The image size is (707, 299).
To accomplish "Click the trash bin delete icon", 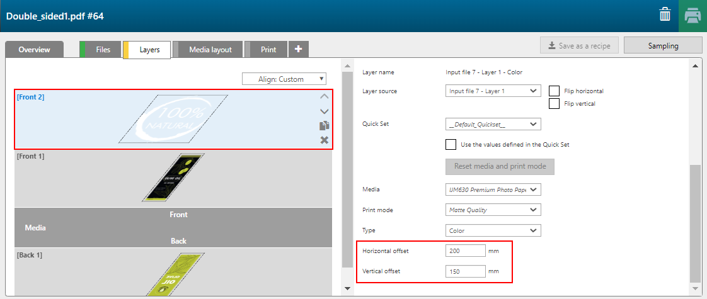I will click(x=665, y=15).
